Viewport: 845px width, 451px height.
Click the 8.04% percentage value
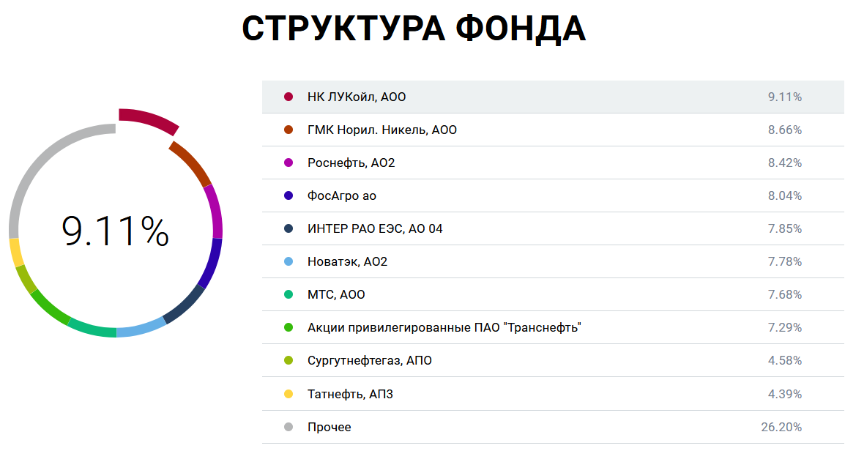[785, 195]
